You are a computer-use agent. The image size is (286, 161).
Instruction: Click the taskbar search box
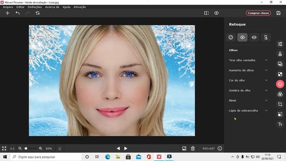(46, 157)
